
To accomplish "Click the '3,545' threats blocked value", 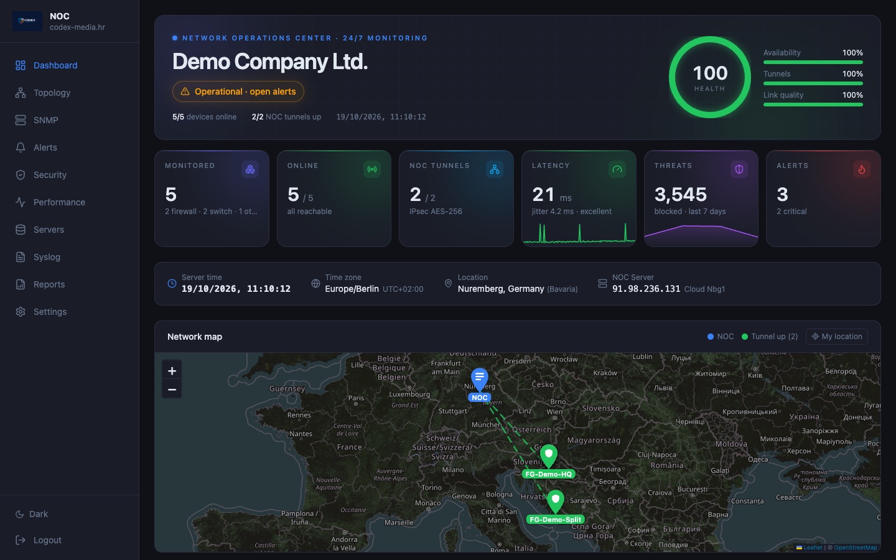I will tap(681, 195).
